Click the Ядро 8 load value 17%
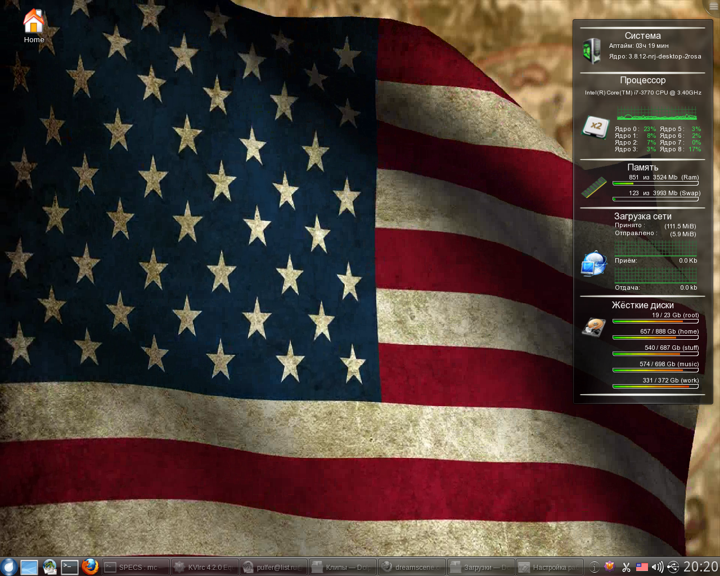Viewport: 720px width, 576px height. click(x=695, y=149)
